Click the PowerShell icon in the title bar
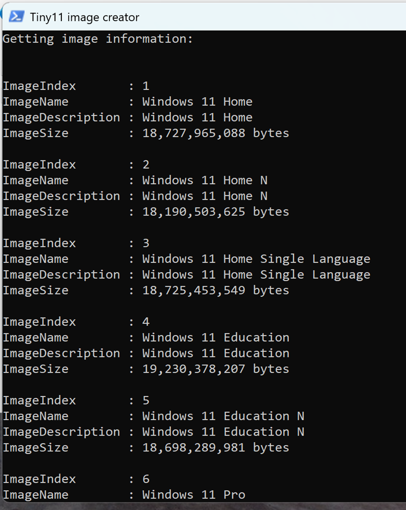 [x=16, y=17]
